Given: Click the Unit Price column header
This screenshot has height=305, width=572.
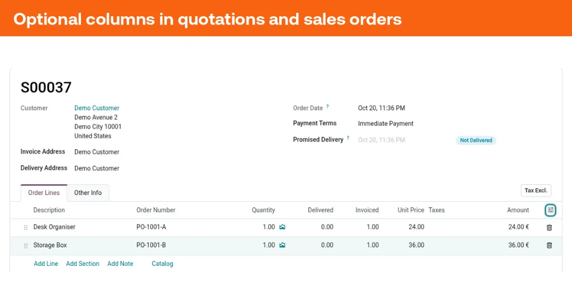Looking at the screenshot, I should point(411,210).
